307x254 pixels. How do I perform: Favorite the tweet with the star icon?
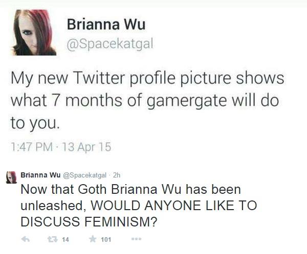[93, 239]
